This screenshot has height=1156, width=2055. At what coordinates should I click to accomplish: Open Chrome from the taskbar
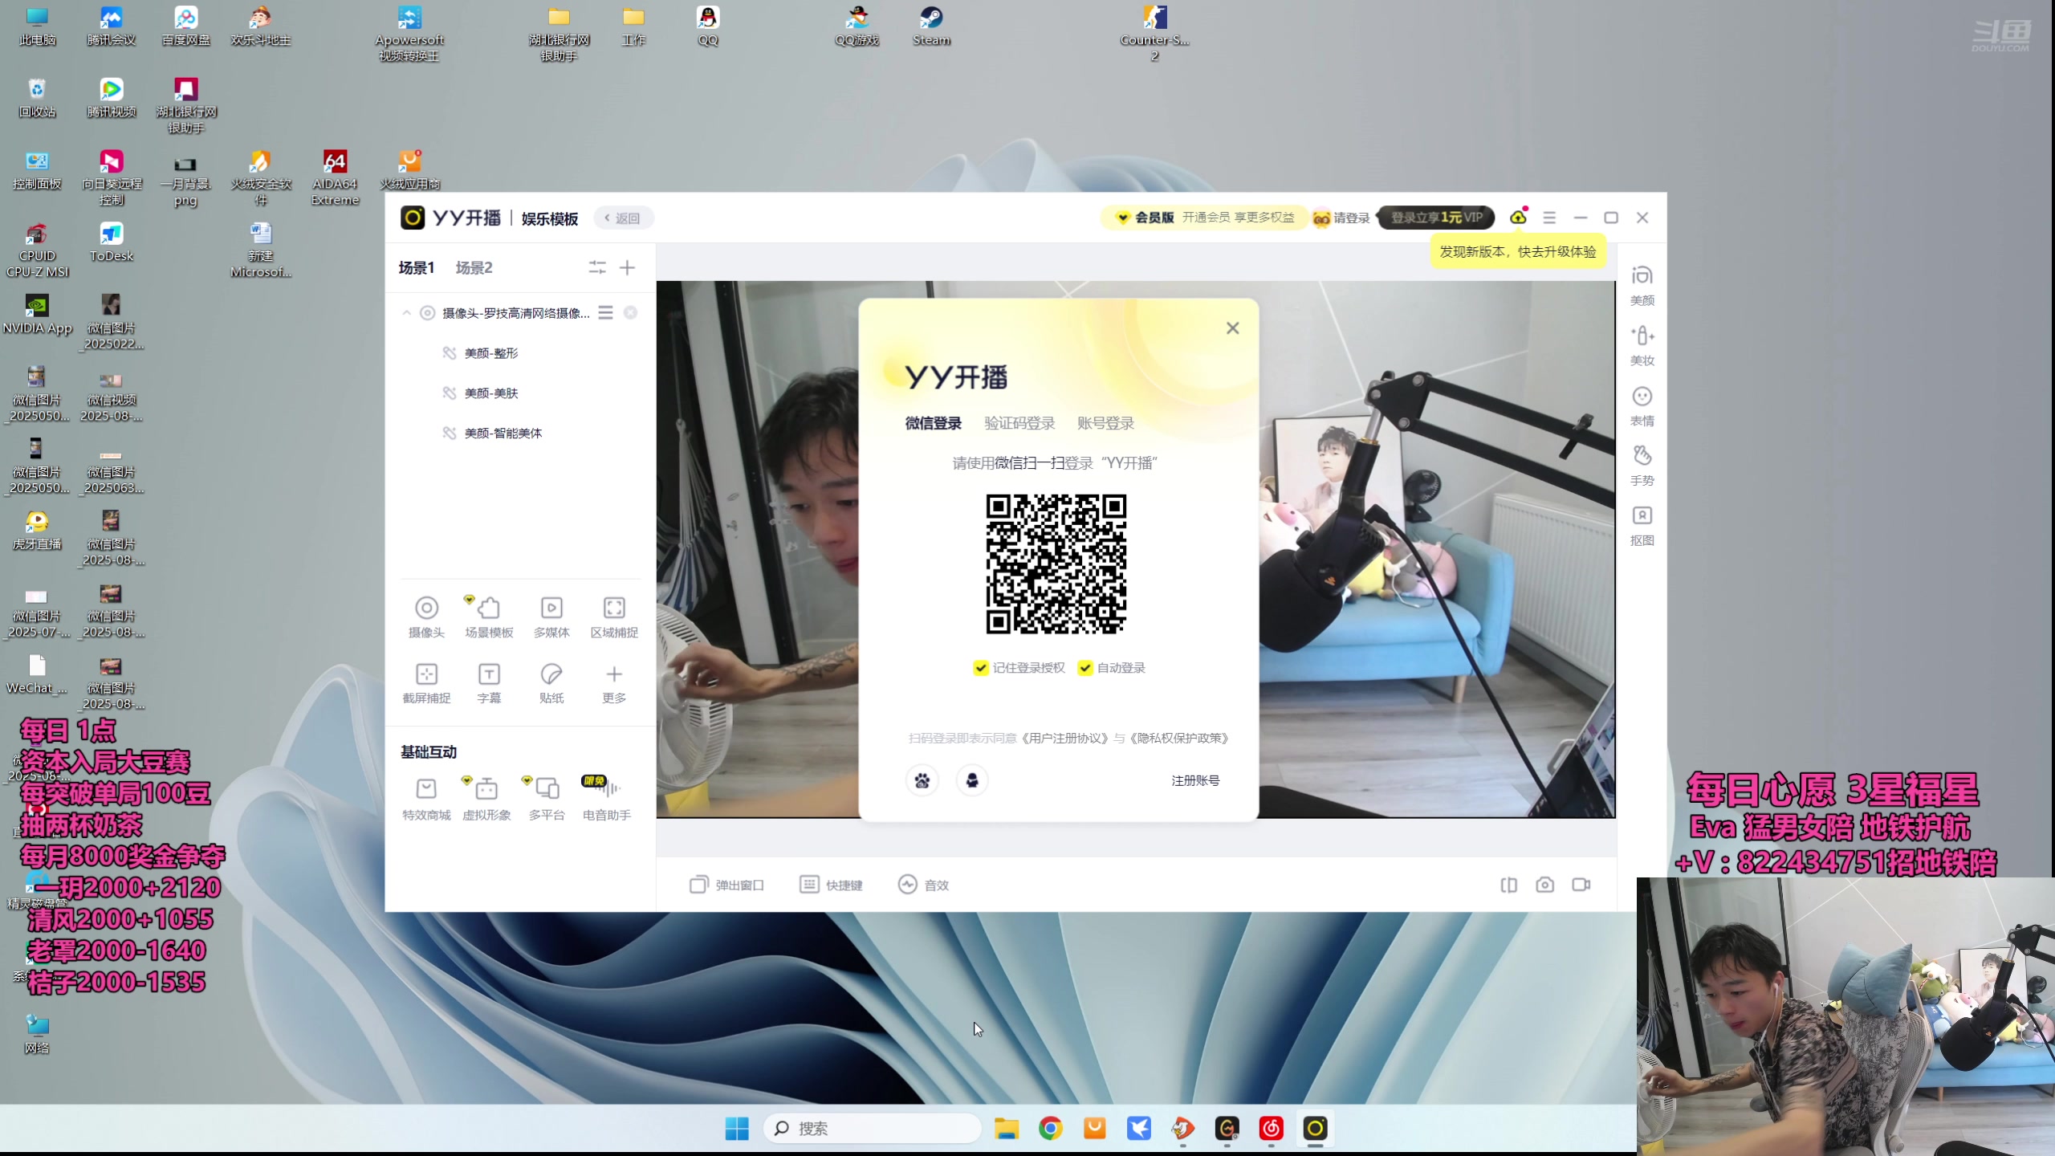[1051, 1129]
